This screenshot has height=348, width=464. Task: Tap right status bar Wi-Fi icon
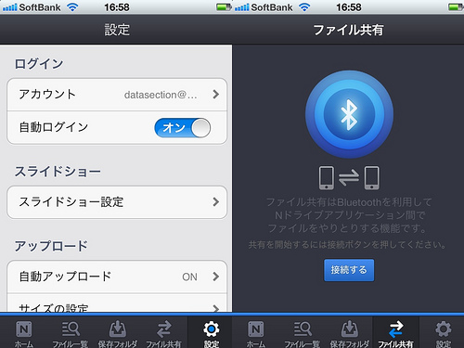point(304,6)
